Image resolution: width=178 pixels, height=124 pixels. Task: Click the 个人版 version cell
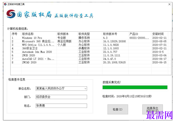[61, 45]
